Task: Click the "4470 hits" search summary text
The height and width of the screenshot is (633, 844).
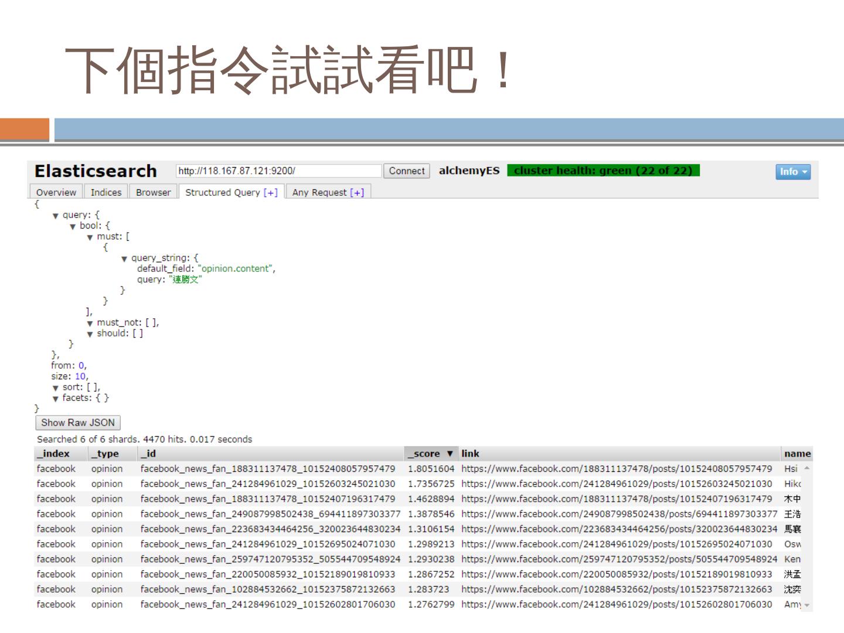Action: coord(164,439)
